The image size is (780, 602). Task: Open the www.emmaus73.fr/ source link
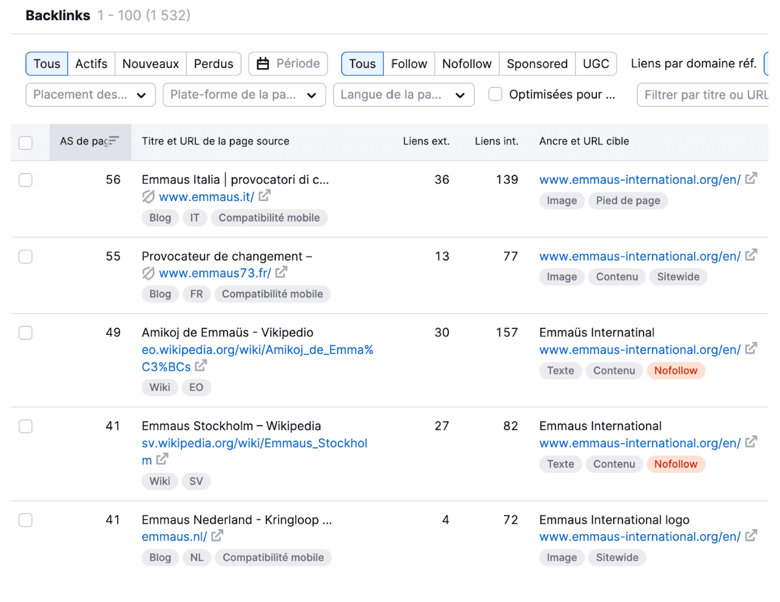click(x=215, y=273)
